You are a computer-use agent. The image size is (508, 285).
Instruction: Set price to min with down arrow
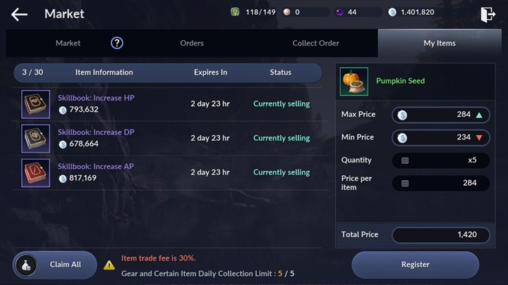point(480,137)
